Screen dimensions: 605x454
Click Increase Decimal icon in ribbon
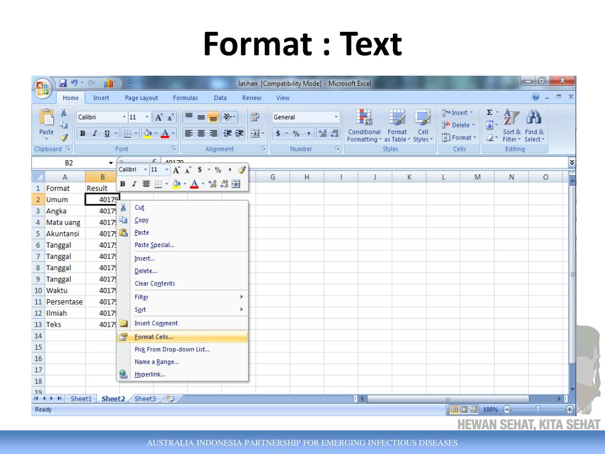pyautogui.click(x=323, y=134)
